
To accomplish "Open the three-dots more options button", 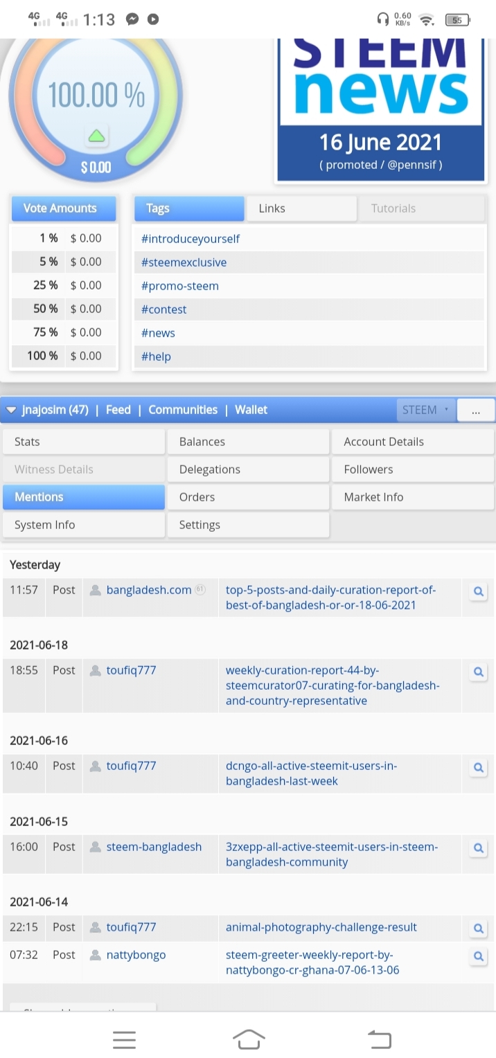I will coord(476,410).
